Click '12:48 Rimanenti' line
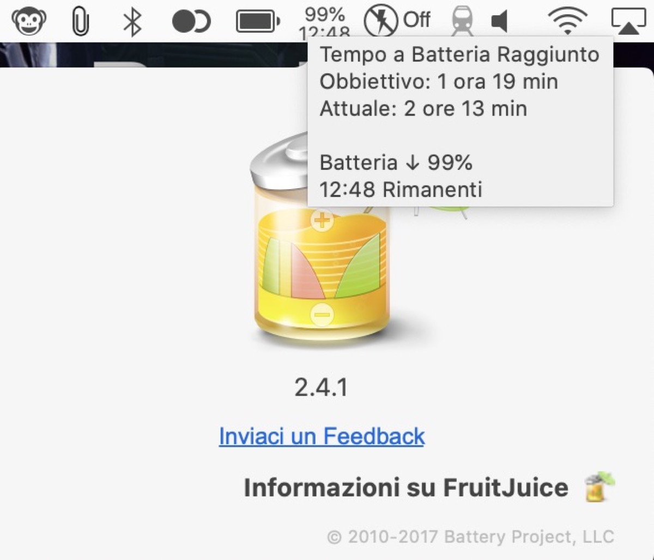 401,189
